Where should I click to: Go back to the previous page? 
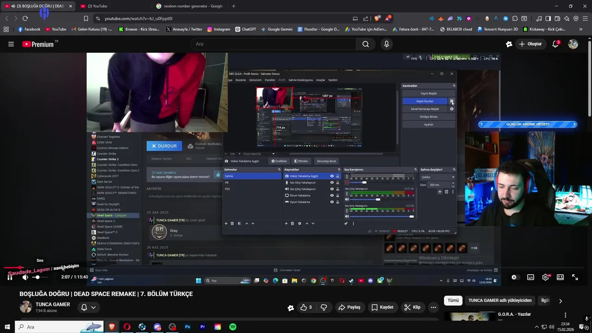pyautogui.click(x=6, y=18)
